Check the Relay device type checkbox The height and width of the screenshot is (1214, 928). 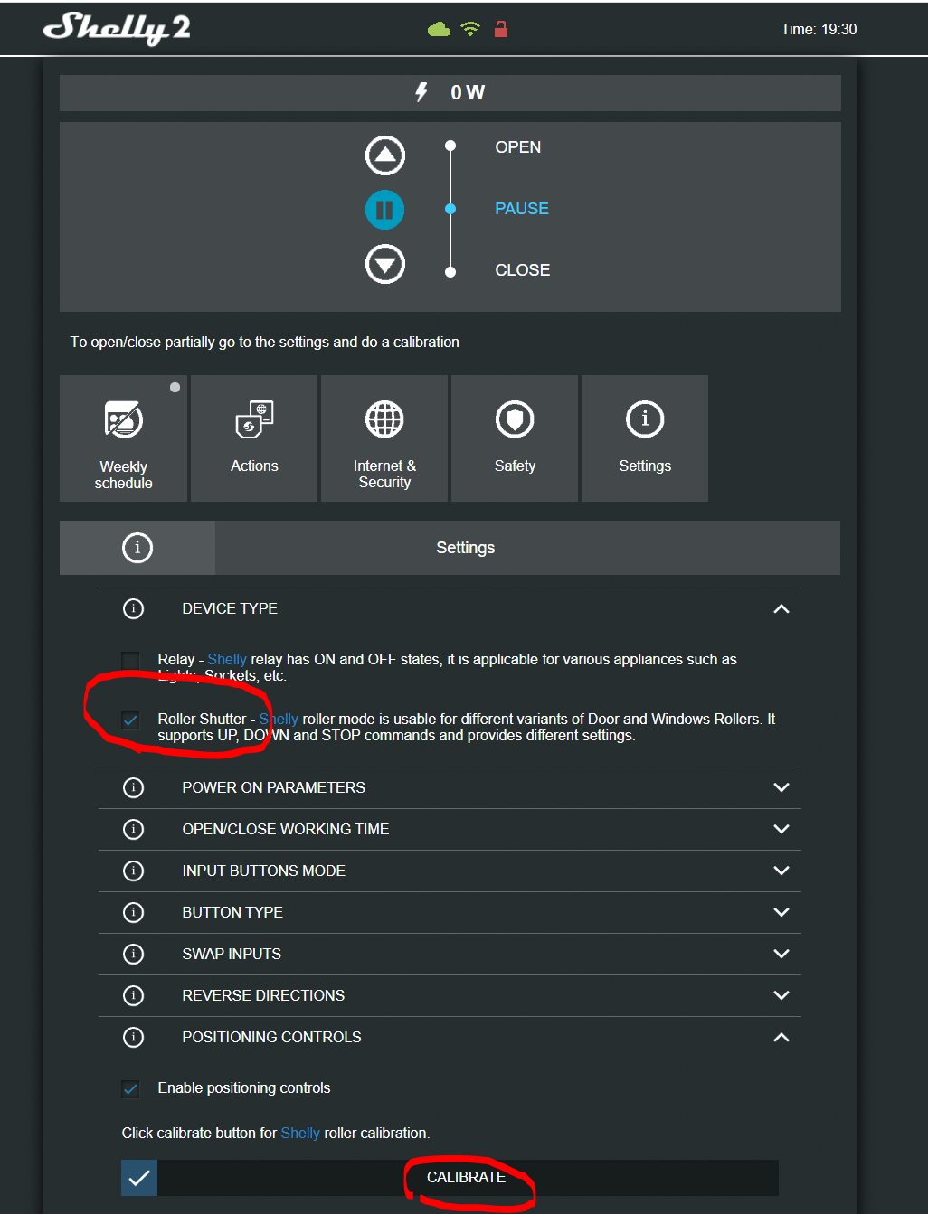coord(130,660)
